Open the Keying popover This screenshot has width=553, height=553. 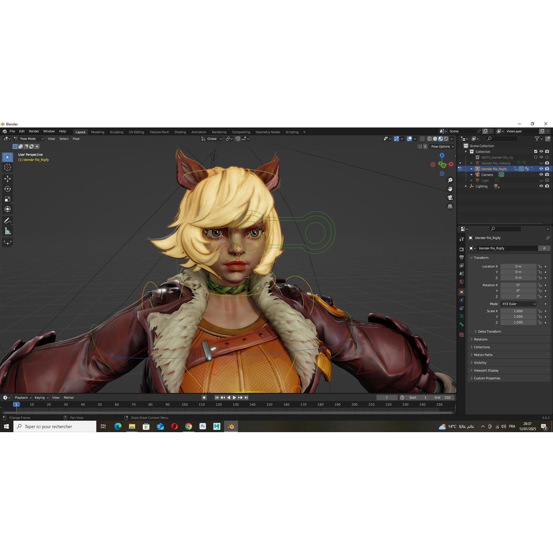point(41,397)
